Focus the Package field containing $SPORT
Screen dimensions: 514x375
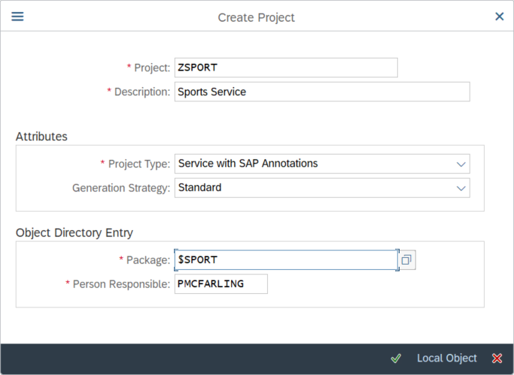coord(286,260)
